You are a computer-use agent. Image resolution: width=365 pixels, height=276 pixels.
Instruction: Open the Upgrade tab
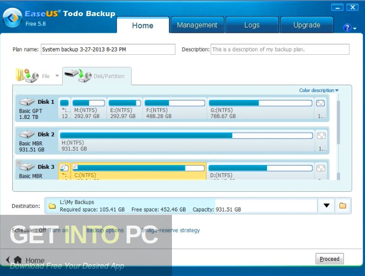click(x=307, y=25)
